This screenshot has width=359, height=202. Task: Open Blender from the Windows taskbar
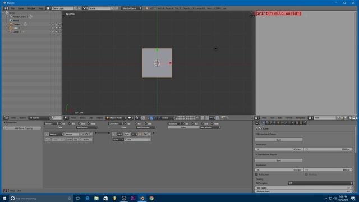(142, 198)
